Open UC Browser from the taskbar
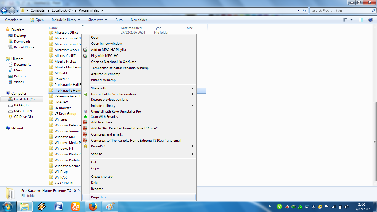 click(76, 206)
